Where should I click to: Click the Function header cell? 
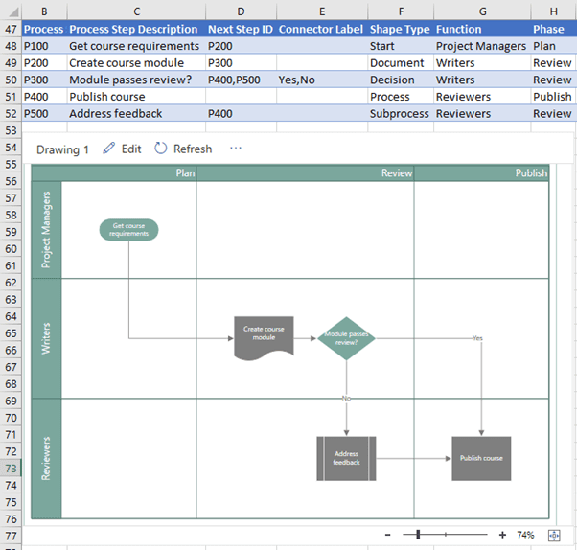point(482,29)
